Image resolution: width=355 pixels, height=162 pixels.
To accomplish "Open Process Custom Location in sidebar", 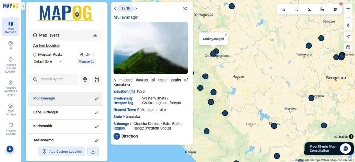I will tap(11, 65).
